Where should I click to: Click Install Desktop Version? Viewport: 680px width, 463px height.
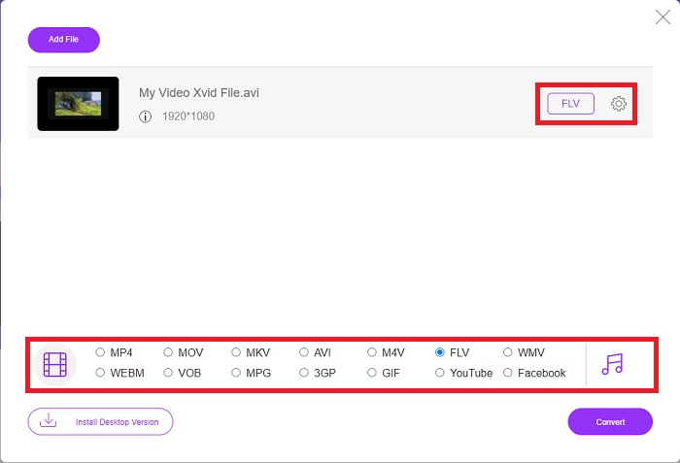click(101, 421)
